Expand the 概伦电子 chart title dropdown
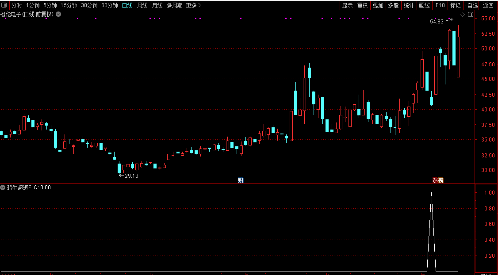The height and width of the screenshot is (275, 498). click(59, 14)
